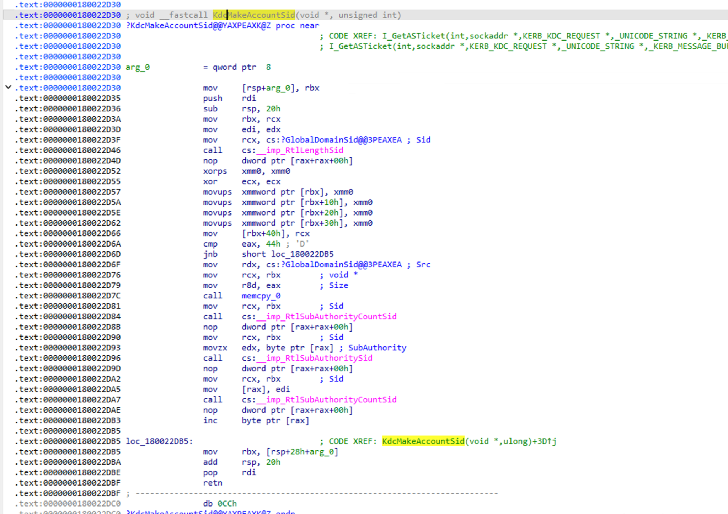Open __imp_RtlSubAuthoritySid import reference
The height and width of the screenshot is (514, 728).
[314, 358]
